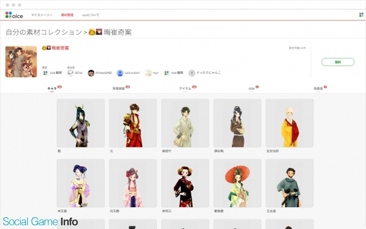Select the bald monk in yellow robe
Image resolution: width=366 pixels, height=229 pixels.
click(x=289, y=123)
